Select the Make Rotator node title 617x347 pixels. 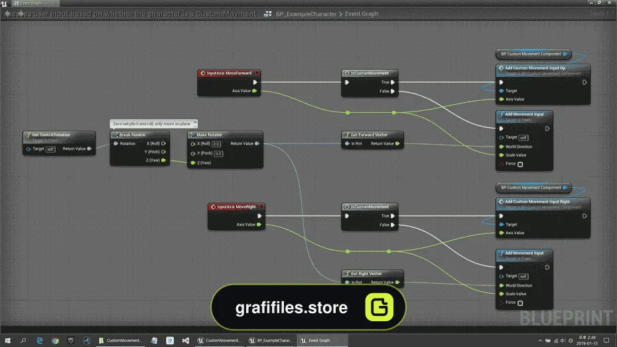pyautogui.click(x=225, y=135)
